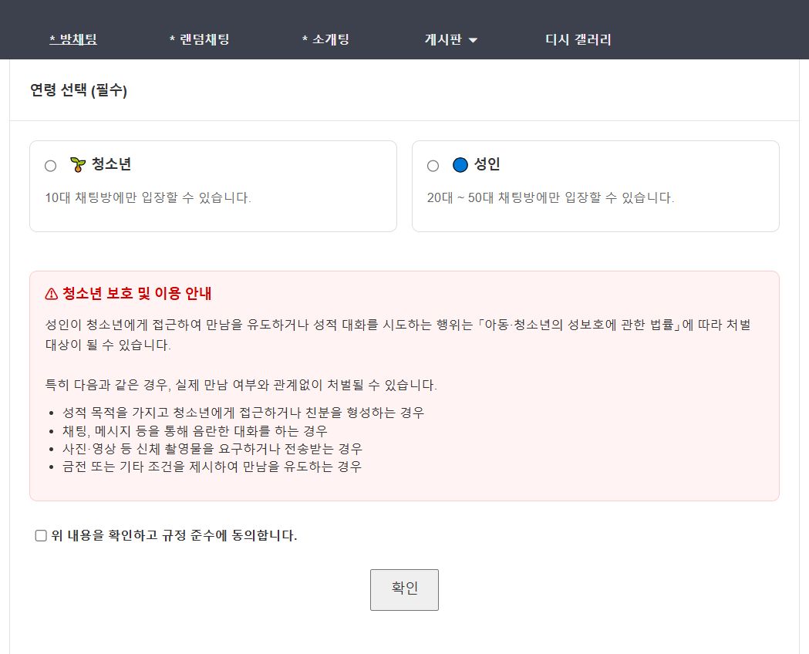Open the 게시판 menu label
Image resolution: width=809 pixels, height=654 pixels.
click(443, 39)
